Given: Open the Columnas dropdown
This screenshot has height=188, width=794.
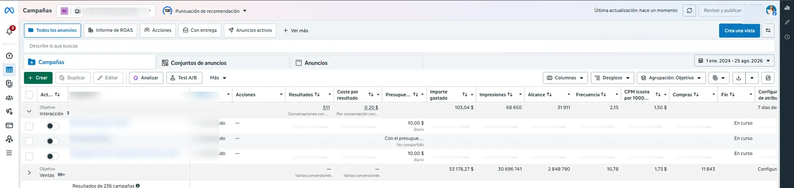Looking at the screenshot, I should tap(565, 78).
